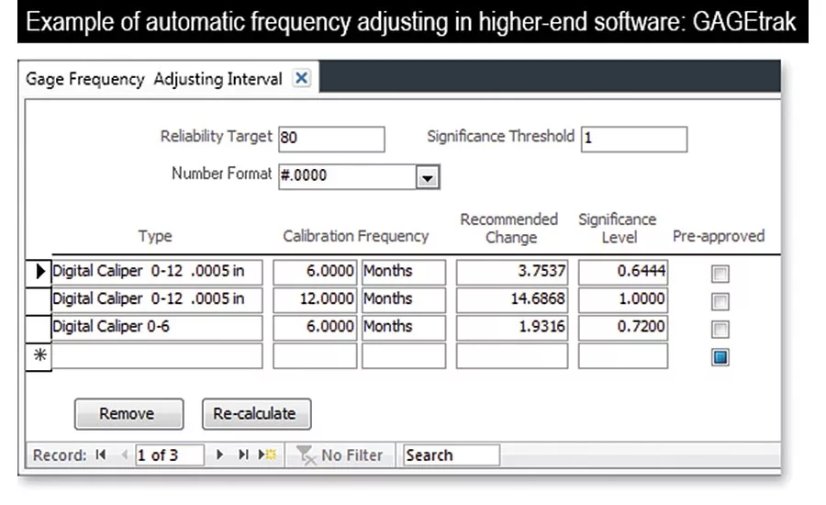
Task: Go to previous record arrow
Action: [124, 454]
